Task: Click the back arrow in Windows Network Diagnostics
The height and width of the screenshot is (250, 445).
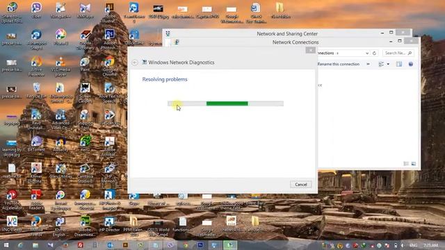Action: 135,62
